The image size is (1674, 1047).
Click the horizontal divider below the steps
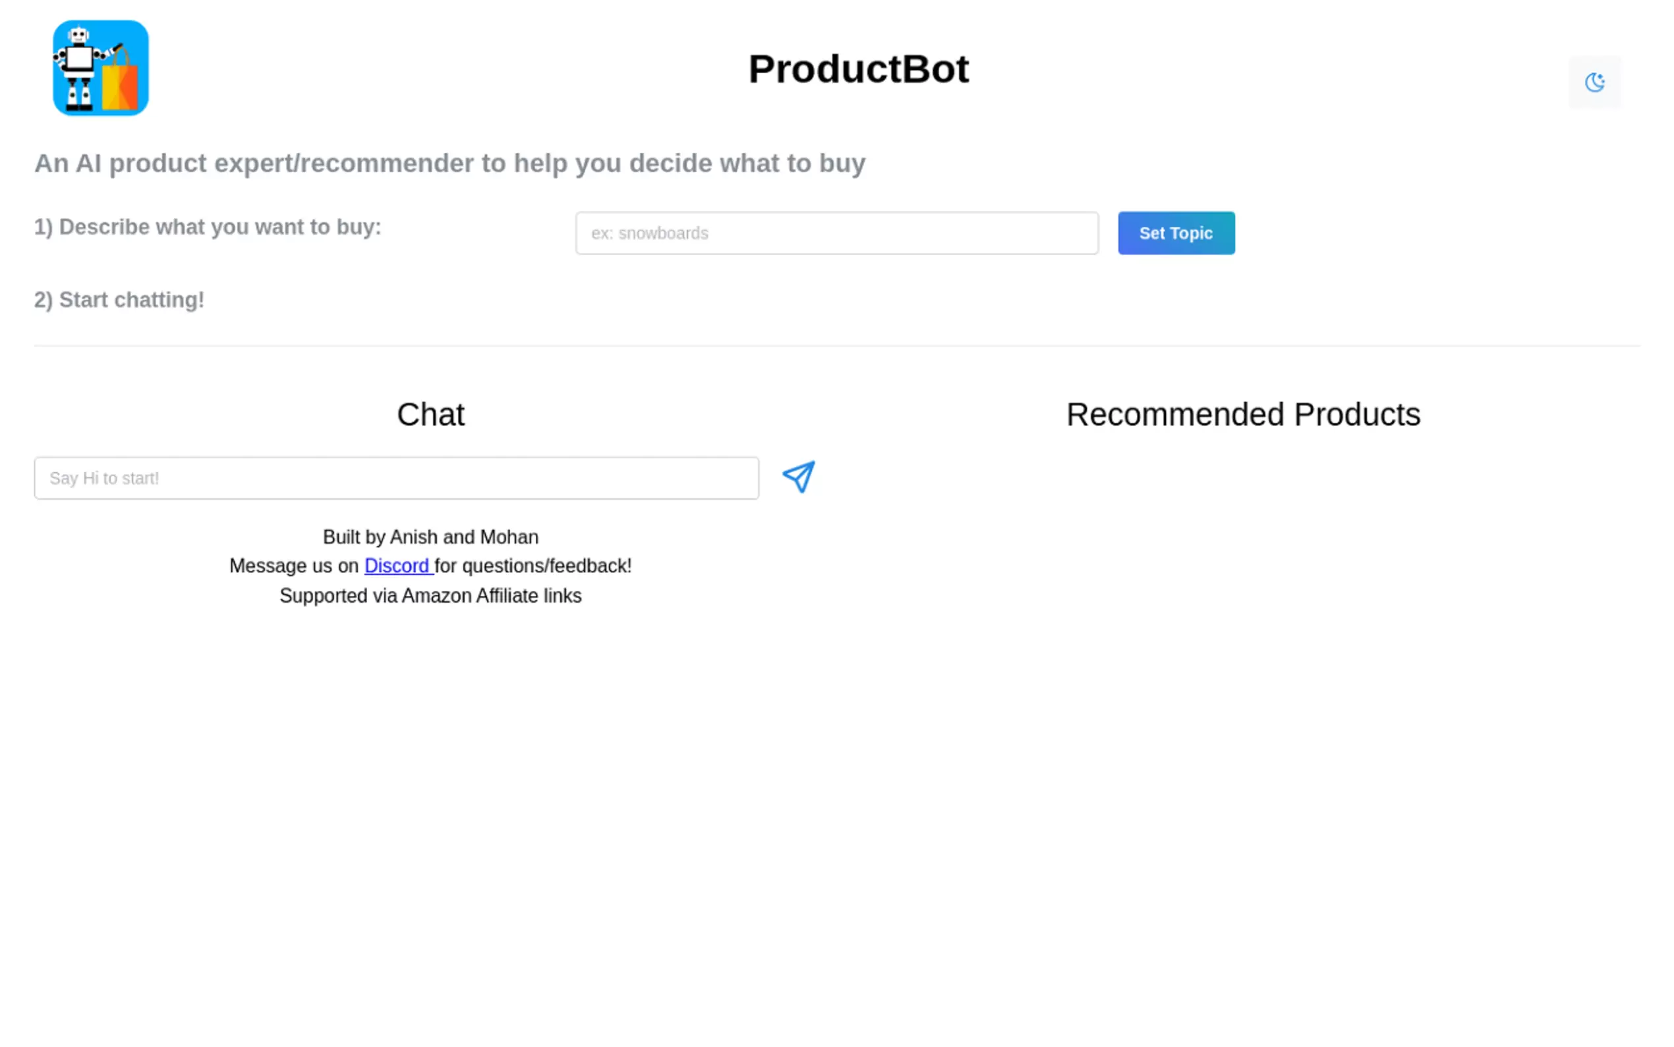836,345
